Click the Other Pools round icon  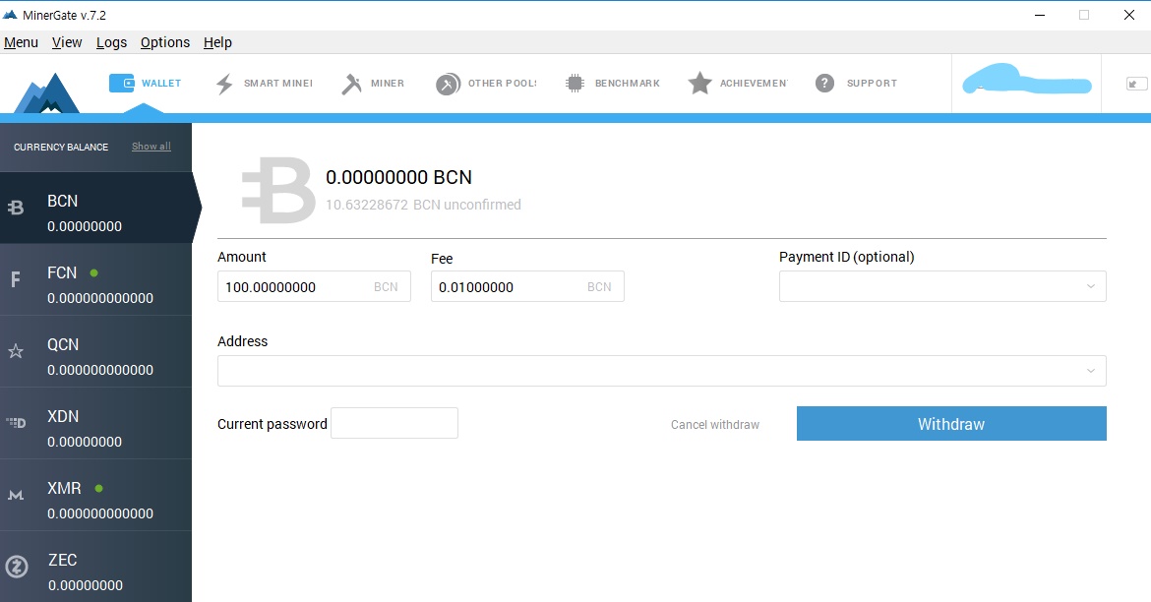(448, 84)
